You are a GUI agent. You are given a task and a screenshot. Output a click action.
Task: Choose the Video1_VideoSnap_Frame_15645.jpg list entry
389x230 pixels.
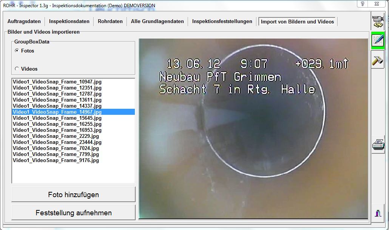[x=57, y=118]
